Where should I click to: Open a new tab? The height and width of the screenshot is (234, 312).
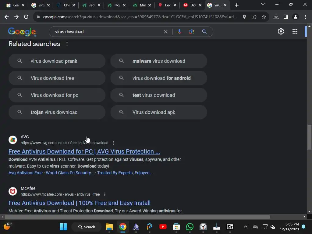236,5
